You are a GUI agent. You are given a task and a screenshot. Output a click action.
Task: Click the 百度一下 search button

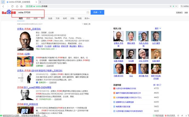point(97,12)
